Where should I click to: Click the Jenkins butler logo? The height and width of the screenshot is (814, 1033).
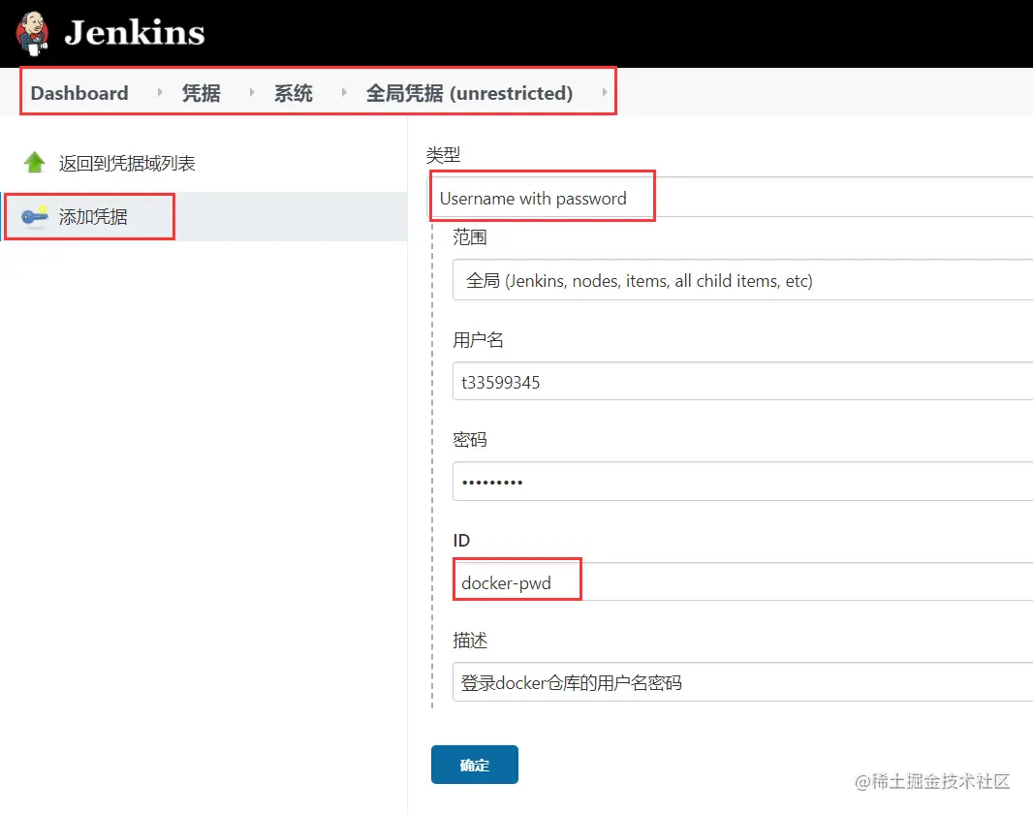click(32, 32)
